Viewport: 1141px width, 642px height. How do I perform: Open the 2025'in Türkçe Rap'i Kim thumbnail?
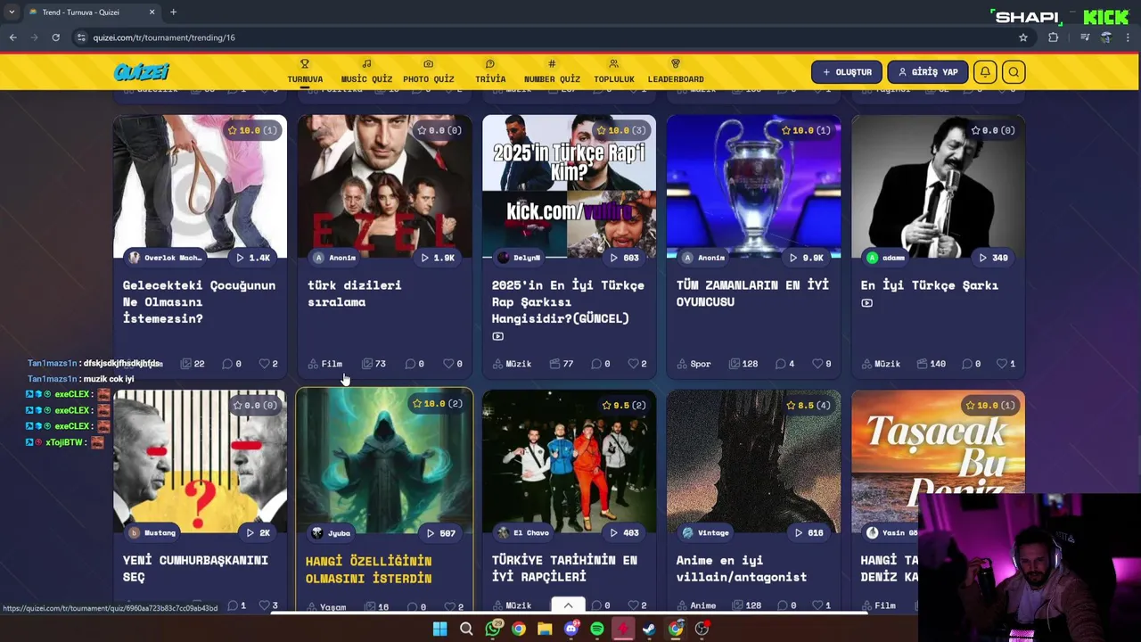[x=569, y=186]
